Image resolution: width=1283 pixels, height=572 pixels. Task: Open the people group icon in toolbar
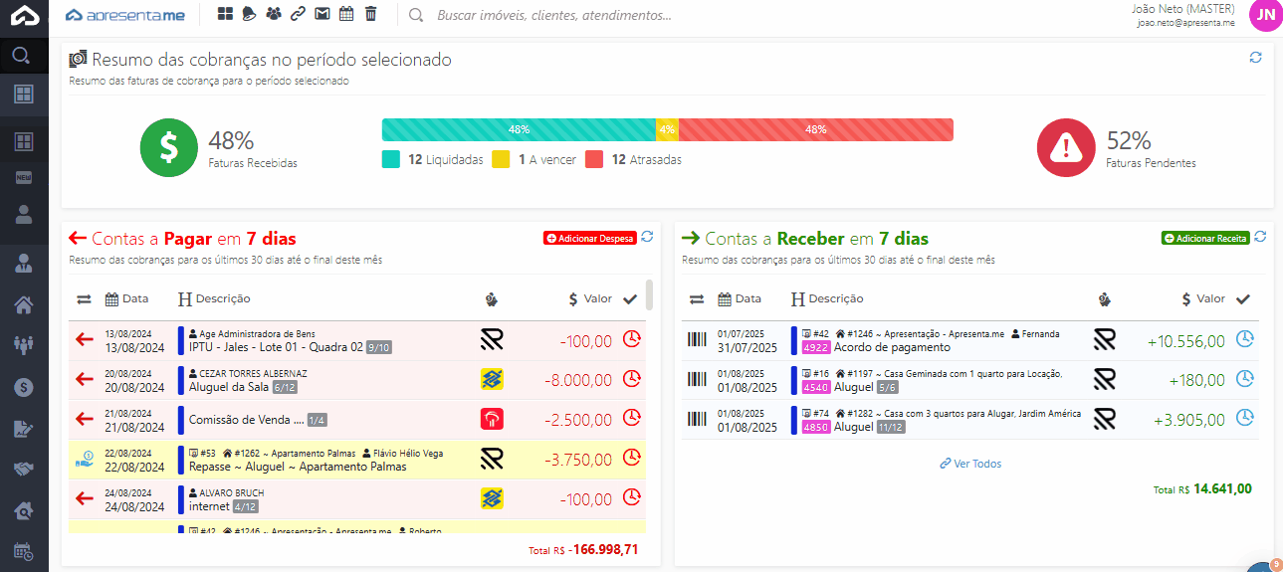click(274, 14)
